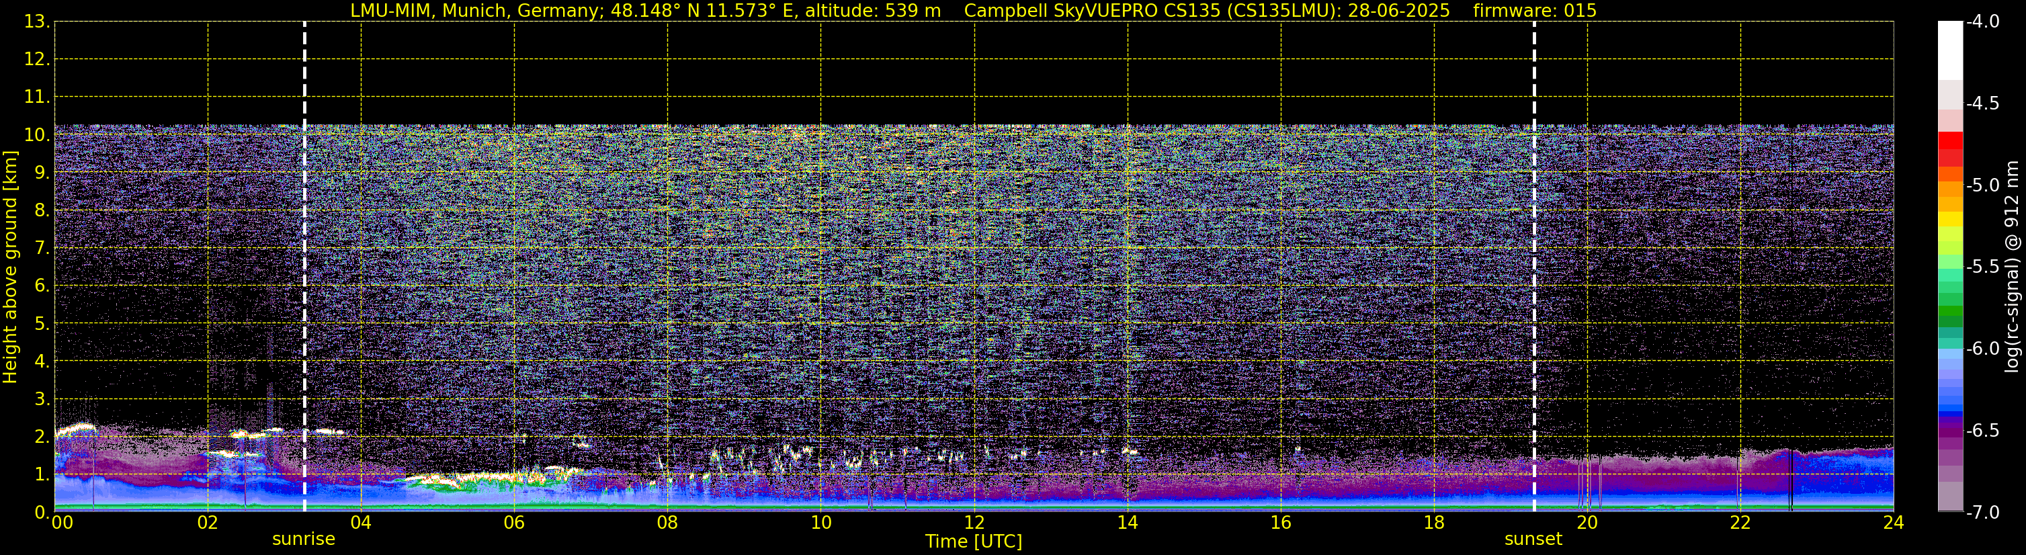Image resolution: width=2026 pixels, height=555 pixels.
Task: Click the '-4.0' colorbar tick label
Action: coord(1982,22)
